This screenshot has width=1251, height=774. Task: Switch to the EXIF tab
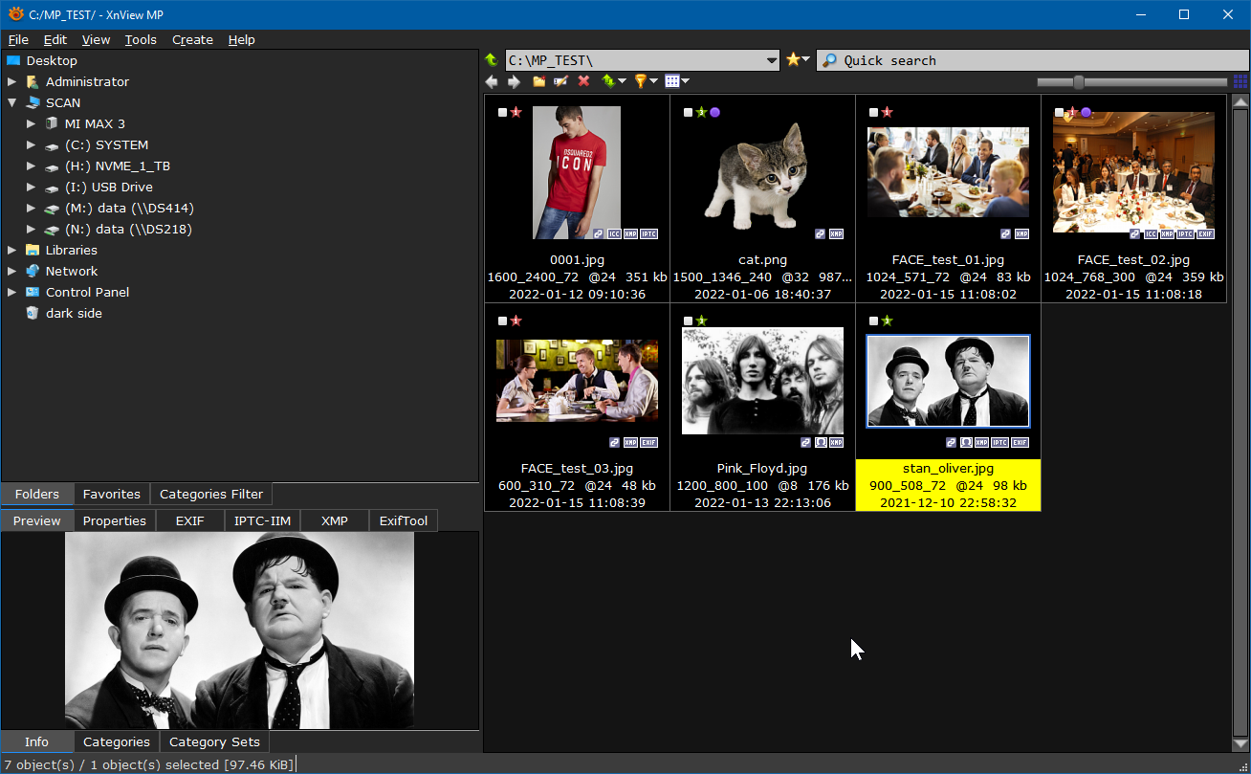click(x=189, y=520)
